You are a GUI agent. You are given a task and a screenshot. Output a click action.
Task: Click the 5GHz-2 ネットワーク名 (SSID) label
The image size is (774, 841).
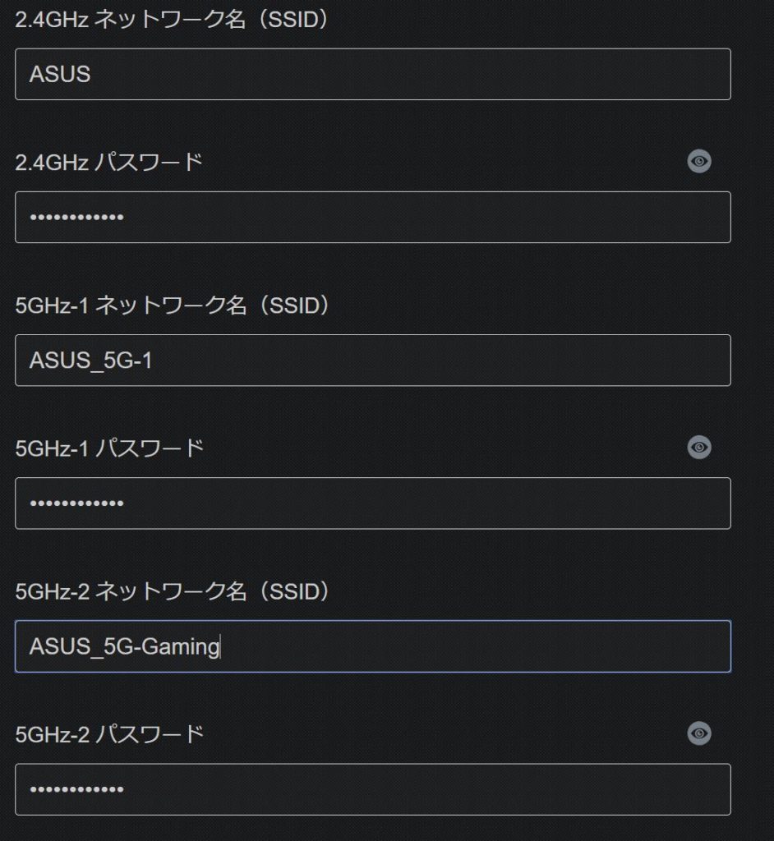pos(173,591)
